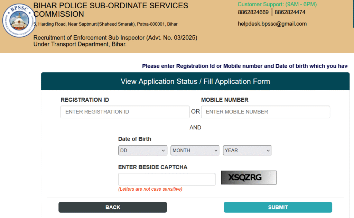The height and width of the screenshot is (218, 354).
Task: Click the YEAR dropdown chevron arrow
Action: click(x=268, y=151)
